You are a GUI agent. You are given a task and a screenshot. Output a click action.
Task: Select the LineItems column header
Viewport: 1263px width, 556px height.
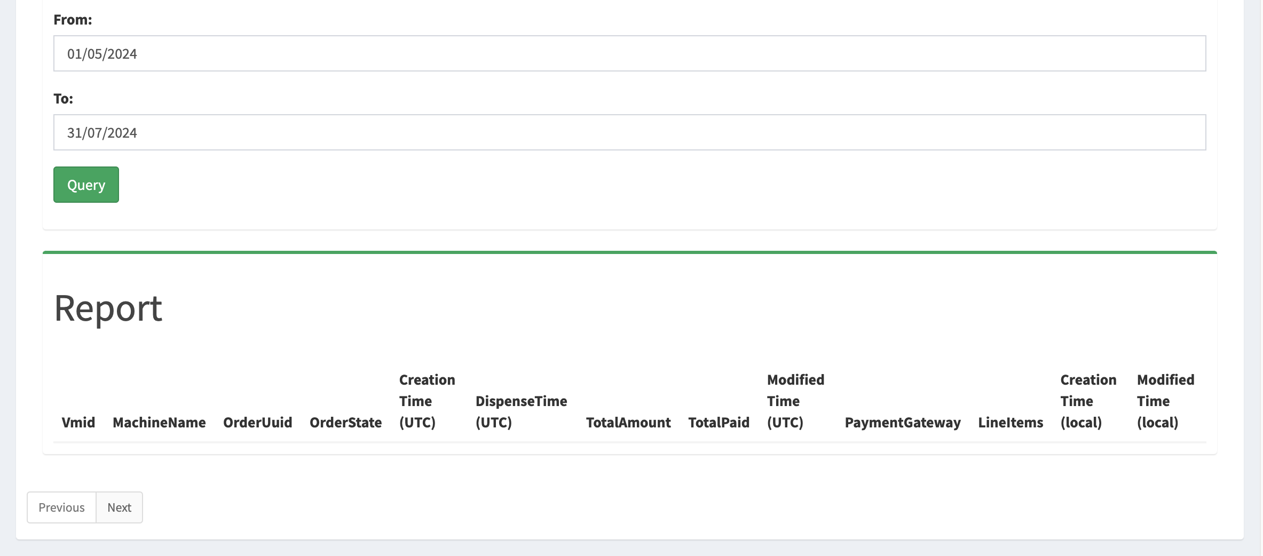[x=1010, y=423]
